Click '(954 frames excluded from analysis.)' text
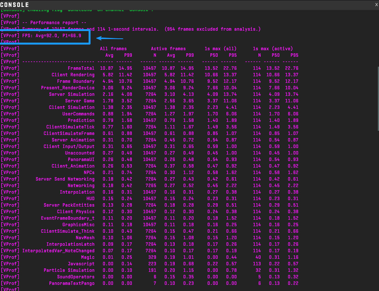 [x=213, y=29]
